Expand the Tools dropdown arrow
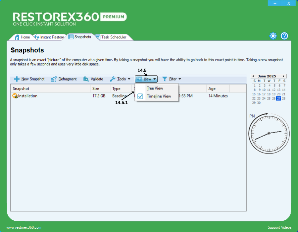Screen dimensions: 298x232 (129, 79)
